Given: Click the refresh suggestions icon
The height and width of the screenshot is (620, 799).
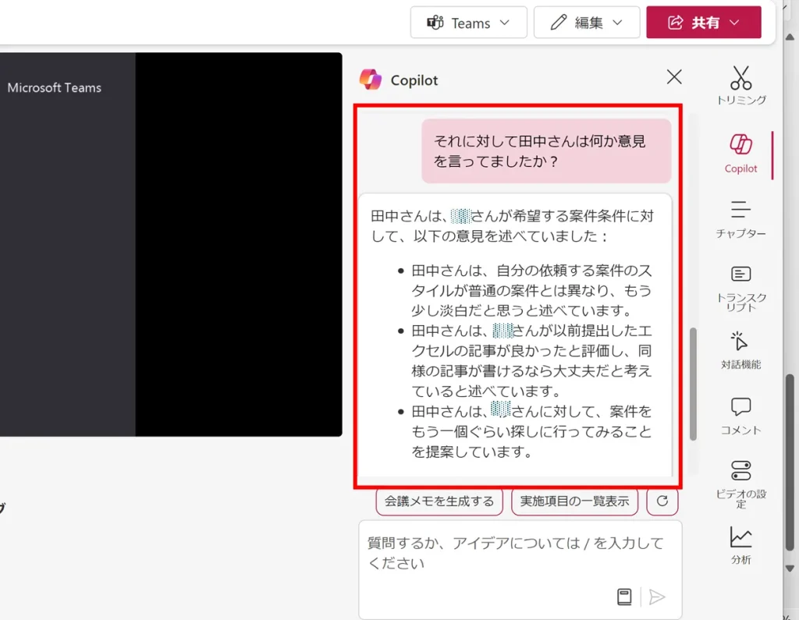Looking at the screenshot, I should tap(662, 501).
